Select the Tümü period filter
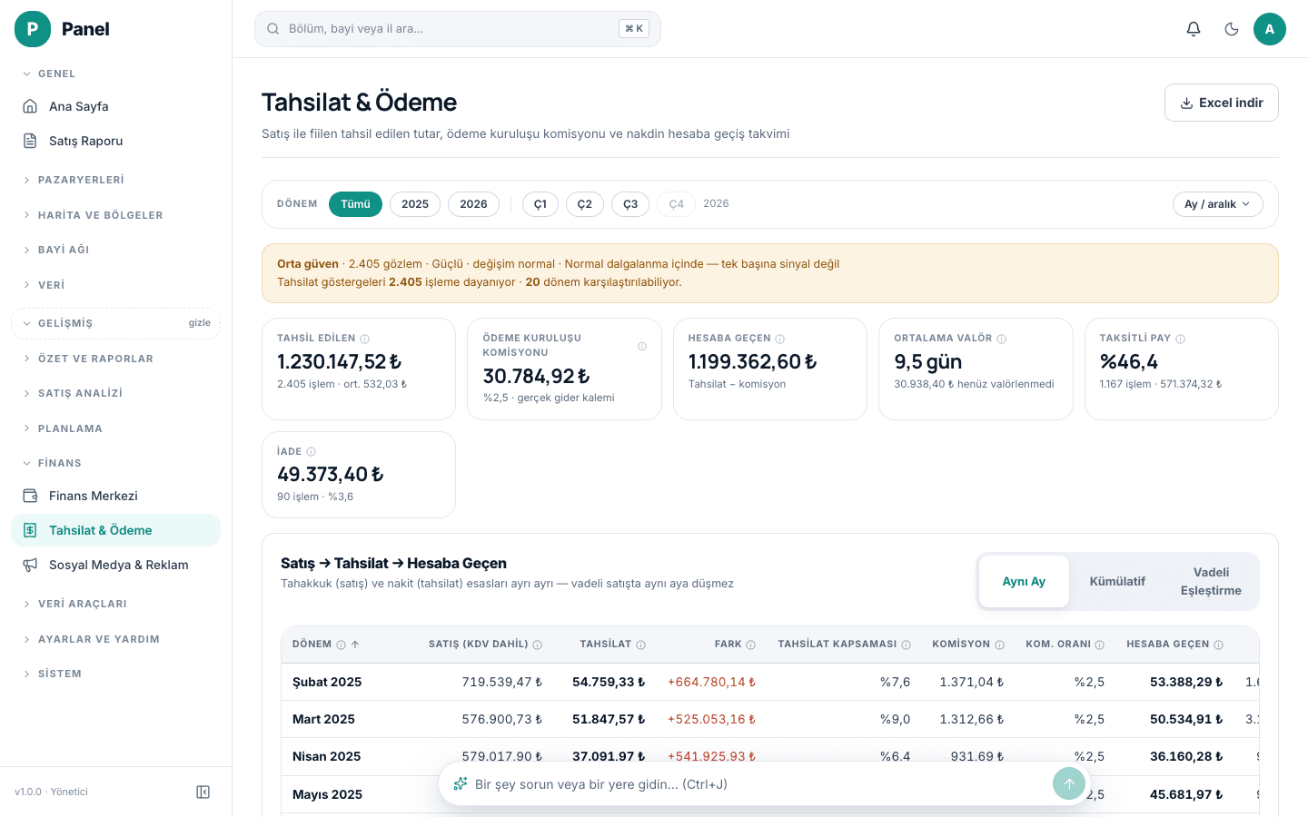 point(355,204)
